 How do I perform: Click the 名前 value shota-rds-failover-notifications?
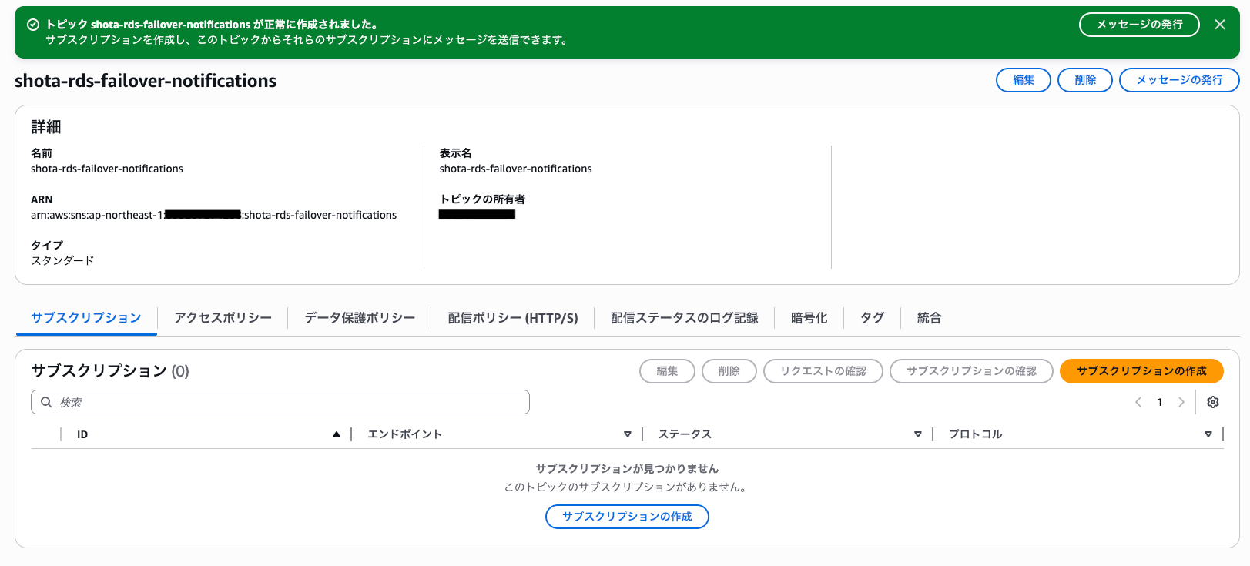107,169
